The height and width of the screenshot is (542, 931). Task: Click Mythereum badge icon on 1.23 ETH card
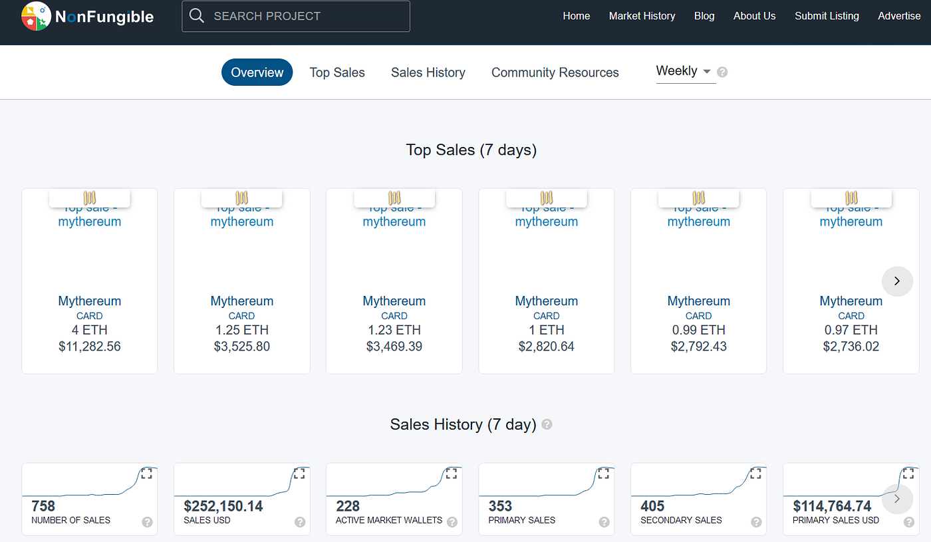pyautogui.click(x=394, y=198)
